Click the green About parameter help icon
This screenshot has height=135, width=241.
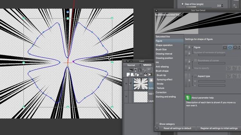pos(188,97)
